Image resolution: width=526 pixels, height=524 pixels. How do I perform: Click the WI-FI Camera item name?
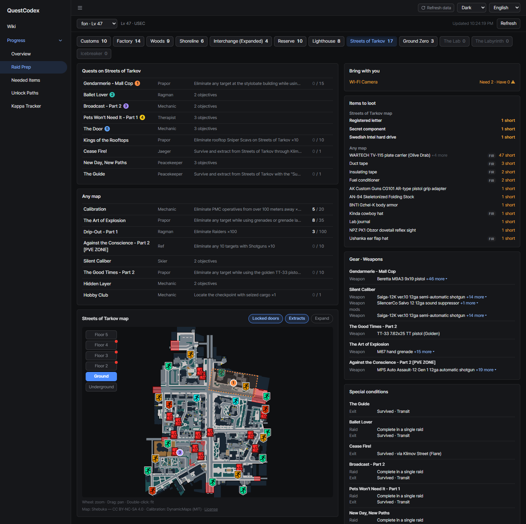tap(363, 82)
